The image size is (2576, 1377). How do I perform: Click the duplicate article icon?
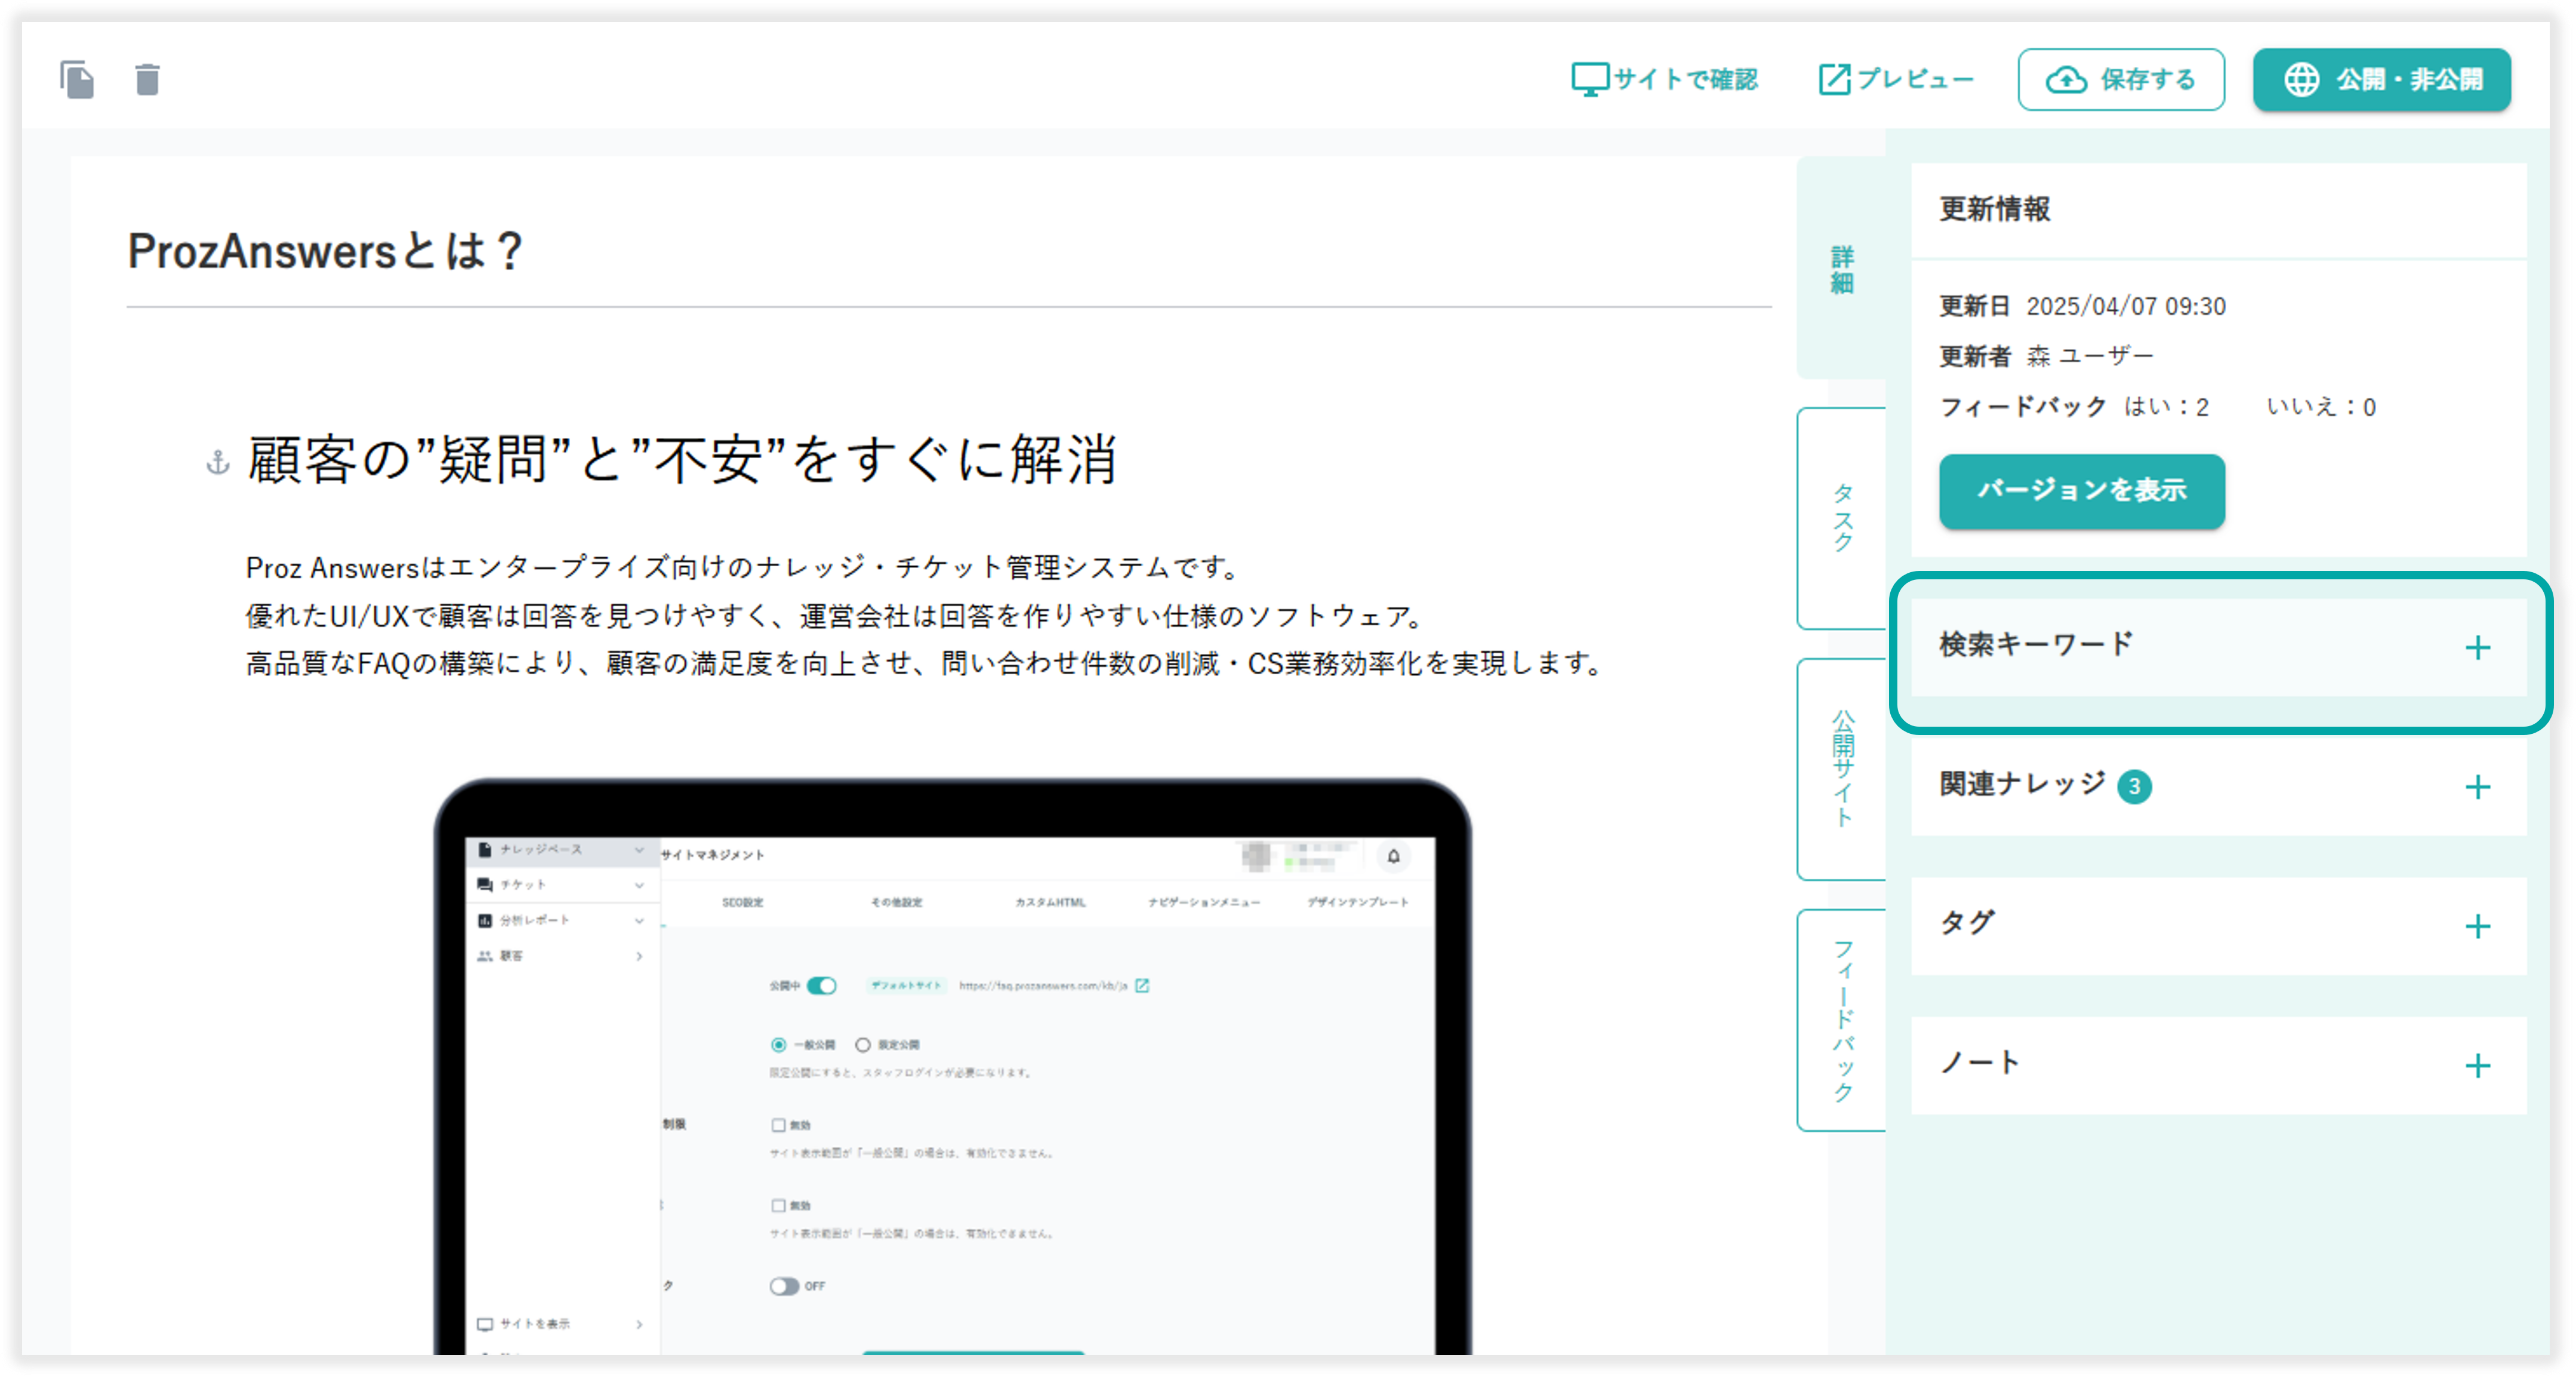point(78,80)
